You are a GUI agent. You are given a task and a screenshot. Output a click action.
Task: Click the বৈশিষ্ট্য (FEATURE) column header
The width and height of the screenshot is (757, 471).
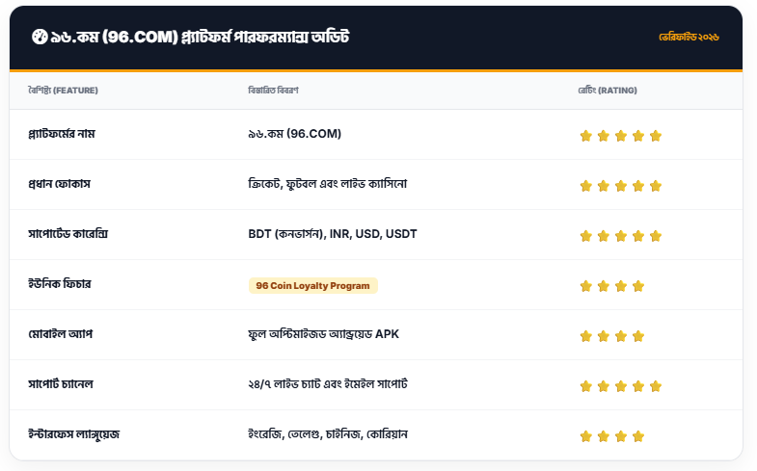click(x=64, y=91)
